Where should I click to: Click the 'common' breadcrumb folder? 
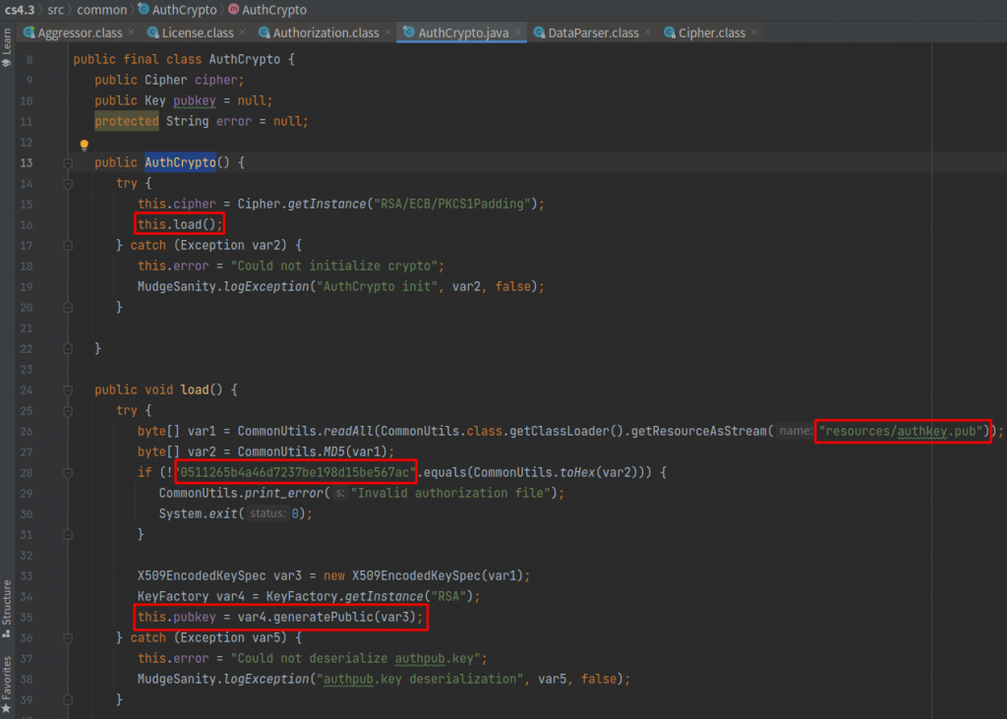point(102,10)
